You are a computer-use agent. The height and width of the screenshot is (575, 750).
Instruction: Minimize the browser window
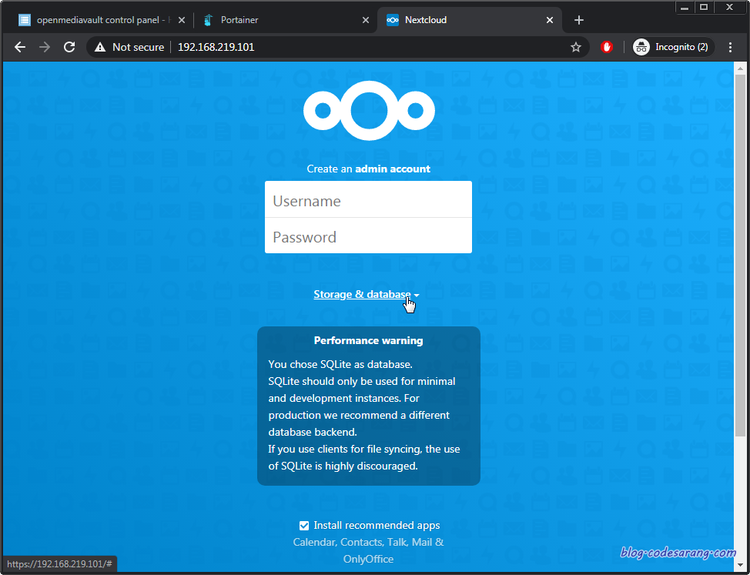coord(685,7)
